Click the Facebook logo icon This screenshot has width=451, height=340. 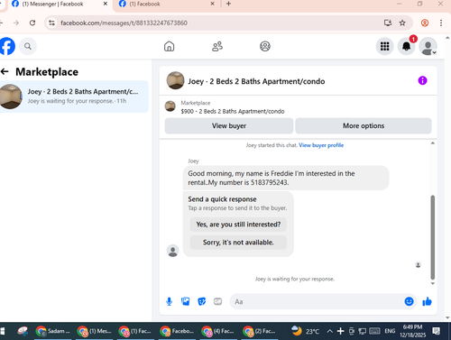(6, 46)
